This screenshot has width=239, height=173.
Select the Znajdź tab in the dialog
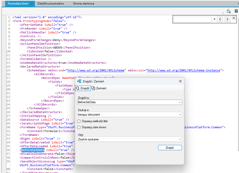point(83,88)
